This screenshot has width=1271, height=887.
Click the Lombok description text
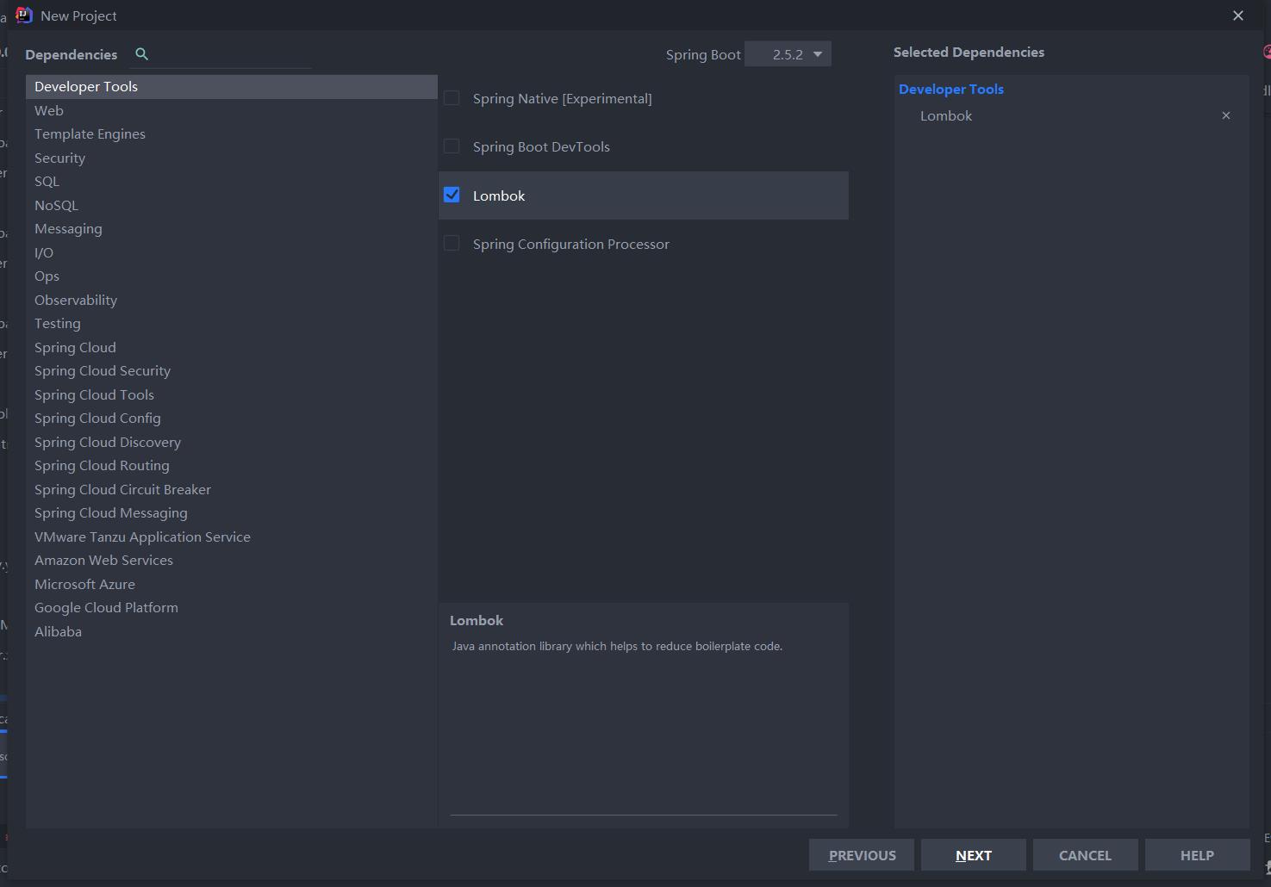(617, 646)
